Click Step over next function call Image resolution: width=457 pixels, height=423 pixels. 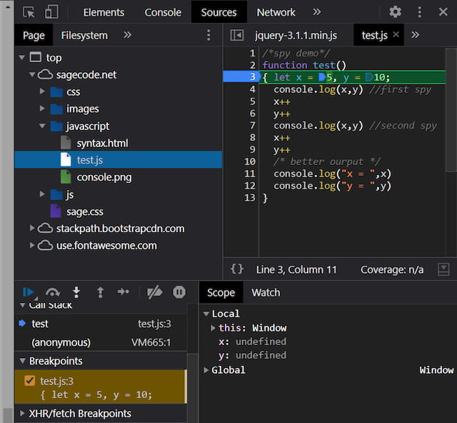(53, 292)
